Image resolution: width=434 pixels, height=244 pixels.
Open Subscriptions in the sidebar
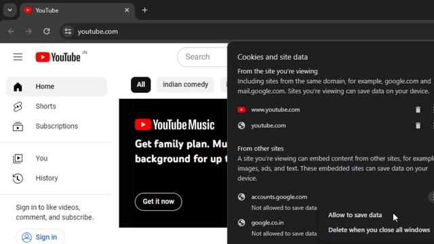coord(56,126)
